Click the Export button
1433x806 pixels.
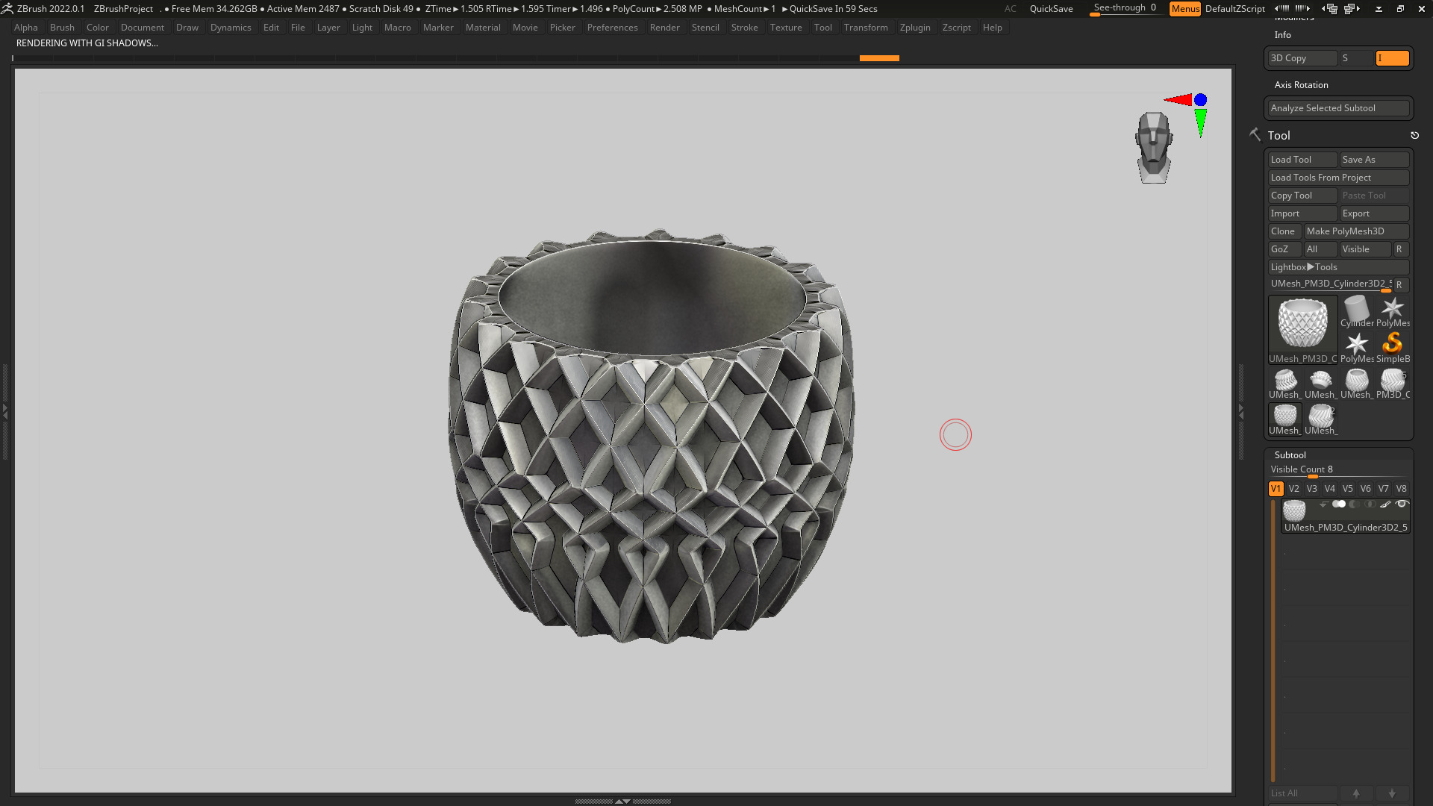[x=1374, y=213]
